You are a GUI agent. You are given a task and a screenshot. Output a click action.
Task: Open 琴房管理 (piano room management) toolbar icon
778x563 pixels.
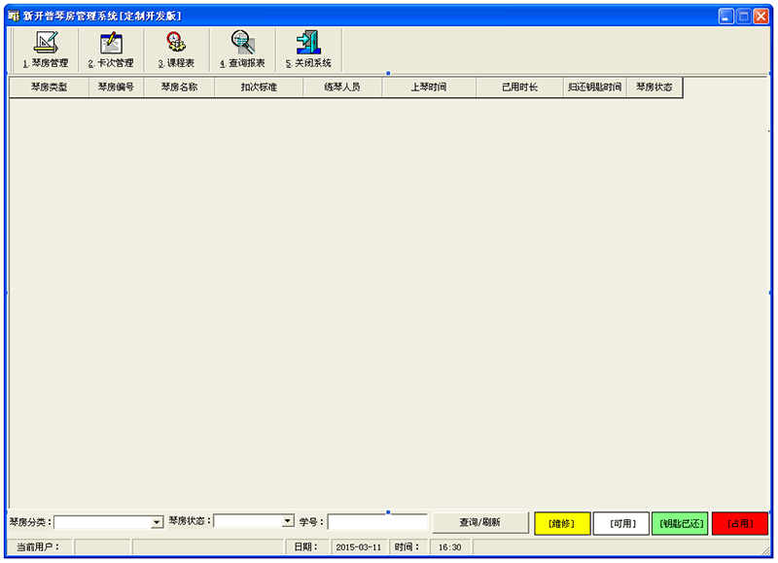pos(45,49)
